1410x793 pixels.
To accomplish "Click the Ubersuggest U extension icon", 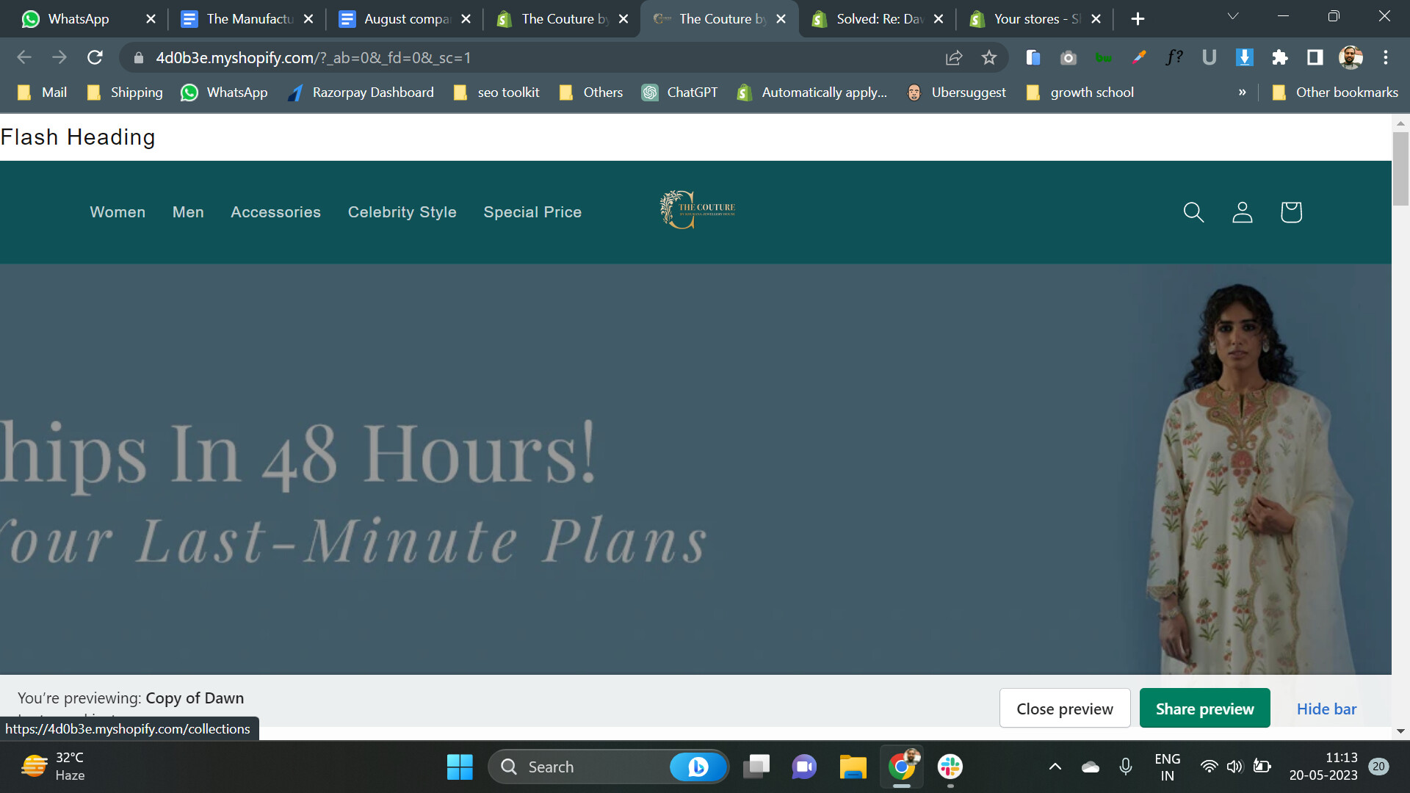I will pos(1210,57).
